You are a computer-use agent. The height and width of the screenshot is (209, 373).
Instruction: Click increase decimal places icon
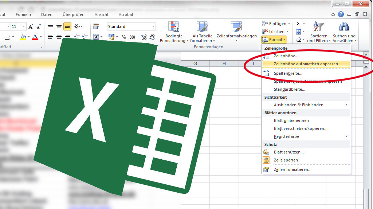(144, 37)
